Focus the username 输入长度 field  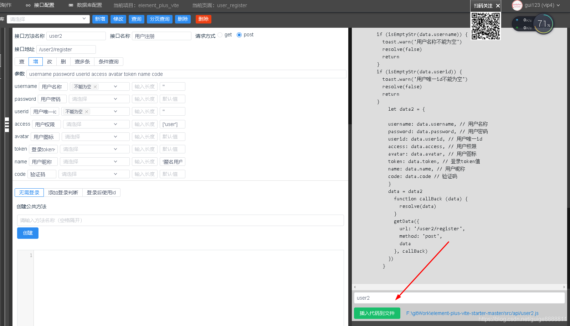pyautogui.click(x=145, y=86)
